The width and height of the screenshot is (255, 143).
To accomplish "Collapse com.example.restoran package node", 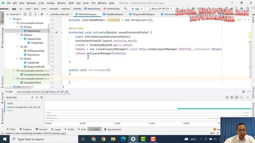I will coord(14,23).
